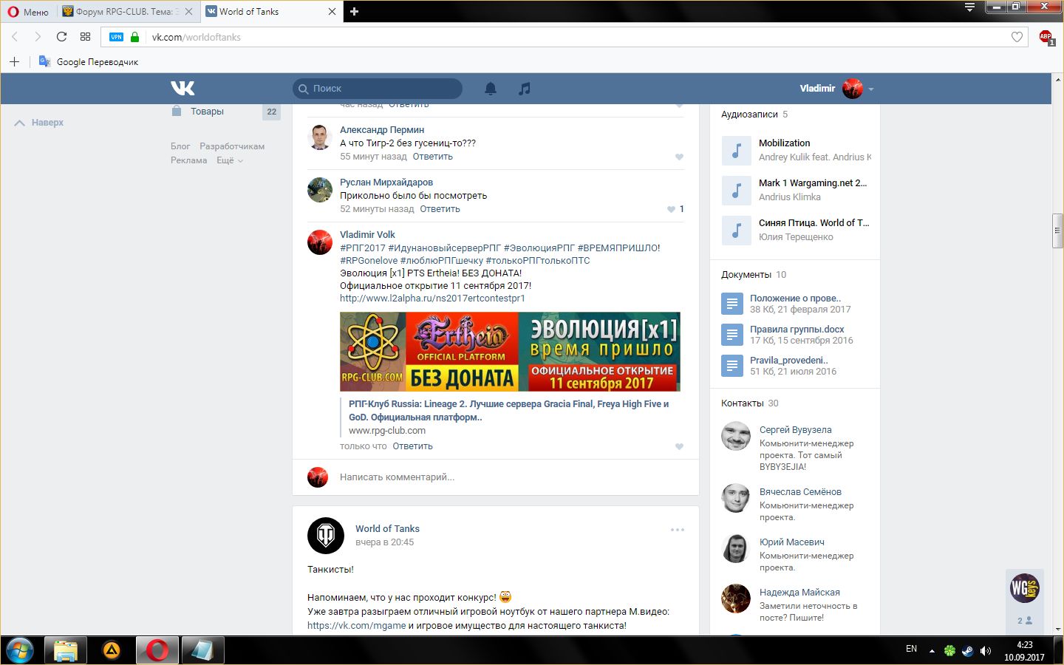Image resolution: width=1064 pixels, height=665 pixels.
Task: Like Александр Пермин's comment
Action: click(679, 157)
